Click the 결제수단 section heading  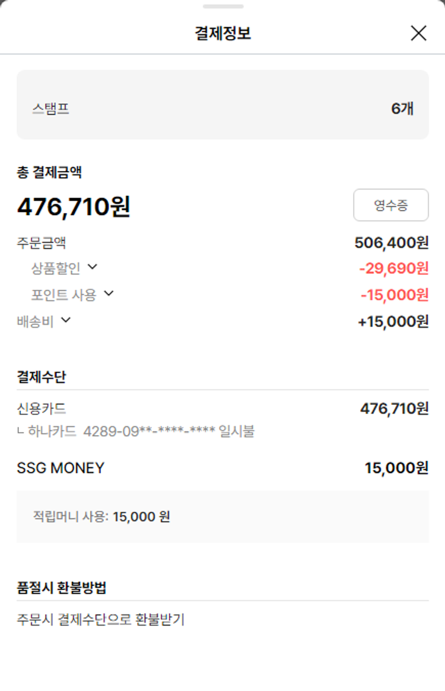pyautogui.click(x=41, y=377)
